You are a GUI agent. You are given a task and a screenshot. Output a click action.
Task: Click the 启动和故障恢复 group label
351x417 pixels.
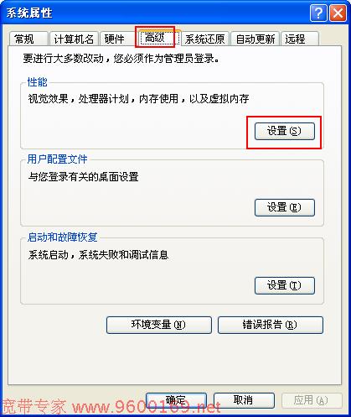[x=62, y=237]
